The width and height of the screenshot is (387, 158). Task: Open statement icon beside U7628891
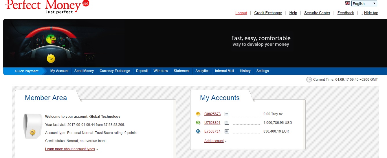click(x=227, y=123)
